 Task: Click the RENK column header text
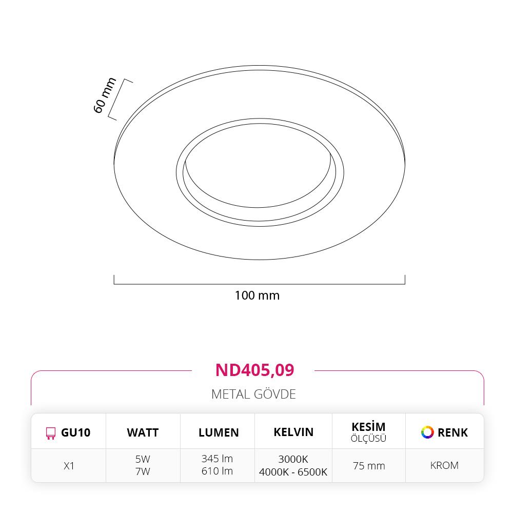point(452,432)
